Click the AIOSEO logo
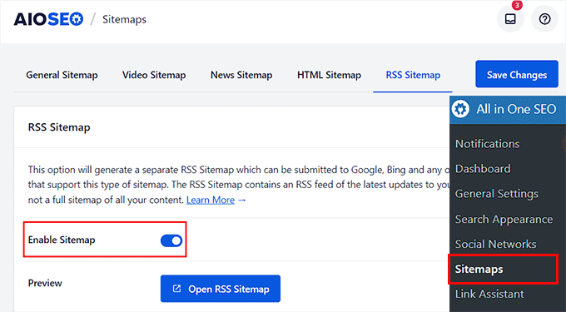The image size is (566, 312). click(48, 19)
